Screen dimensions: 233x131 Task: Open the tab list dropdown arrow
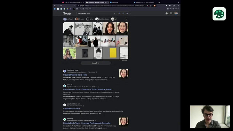tap(178, 2)
